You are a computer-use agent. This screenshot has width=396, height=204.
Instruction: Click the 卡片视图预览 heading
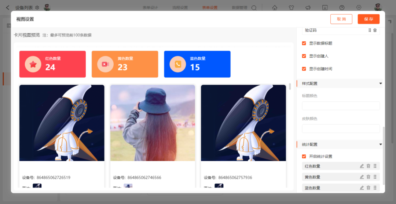coord(27,35)
